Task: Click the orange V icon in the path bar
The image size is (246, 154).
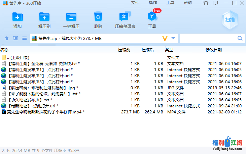Action: 165,38
